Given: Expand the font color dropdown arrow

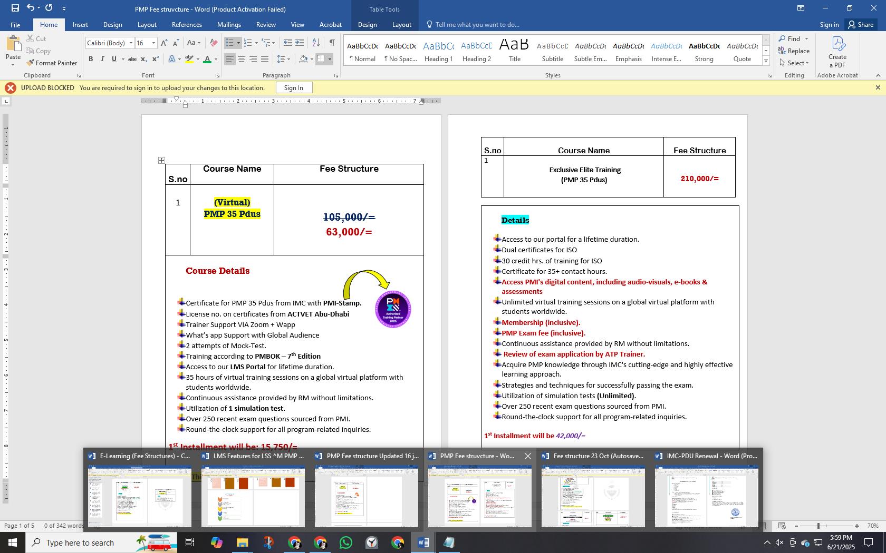Looking at the screenshot, I should [216, 59].
